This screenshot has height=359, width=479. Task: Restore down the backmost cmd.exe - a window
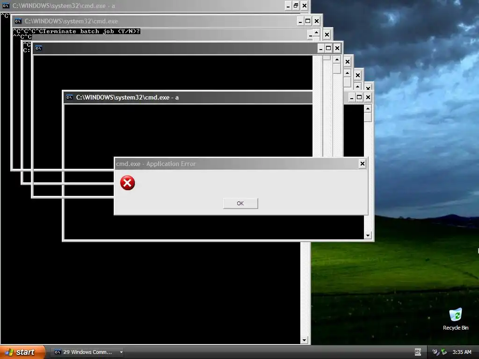coord(296,6)
